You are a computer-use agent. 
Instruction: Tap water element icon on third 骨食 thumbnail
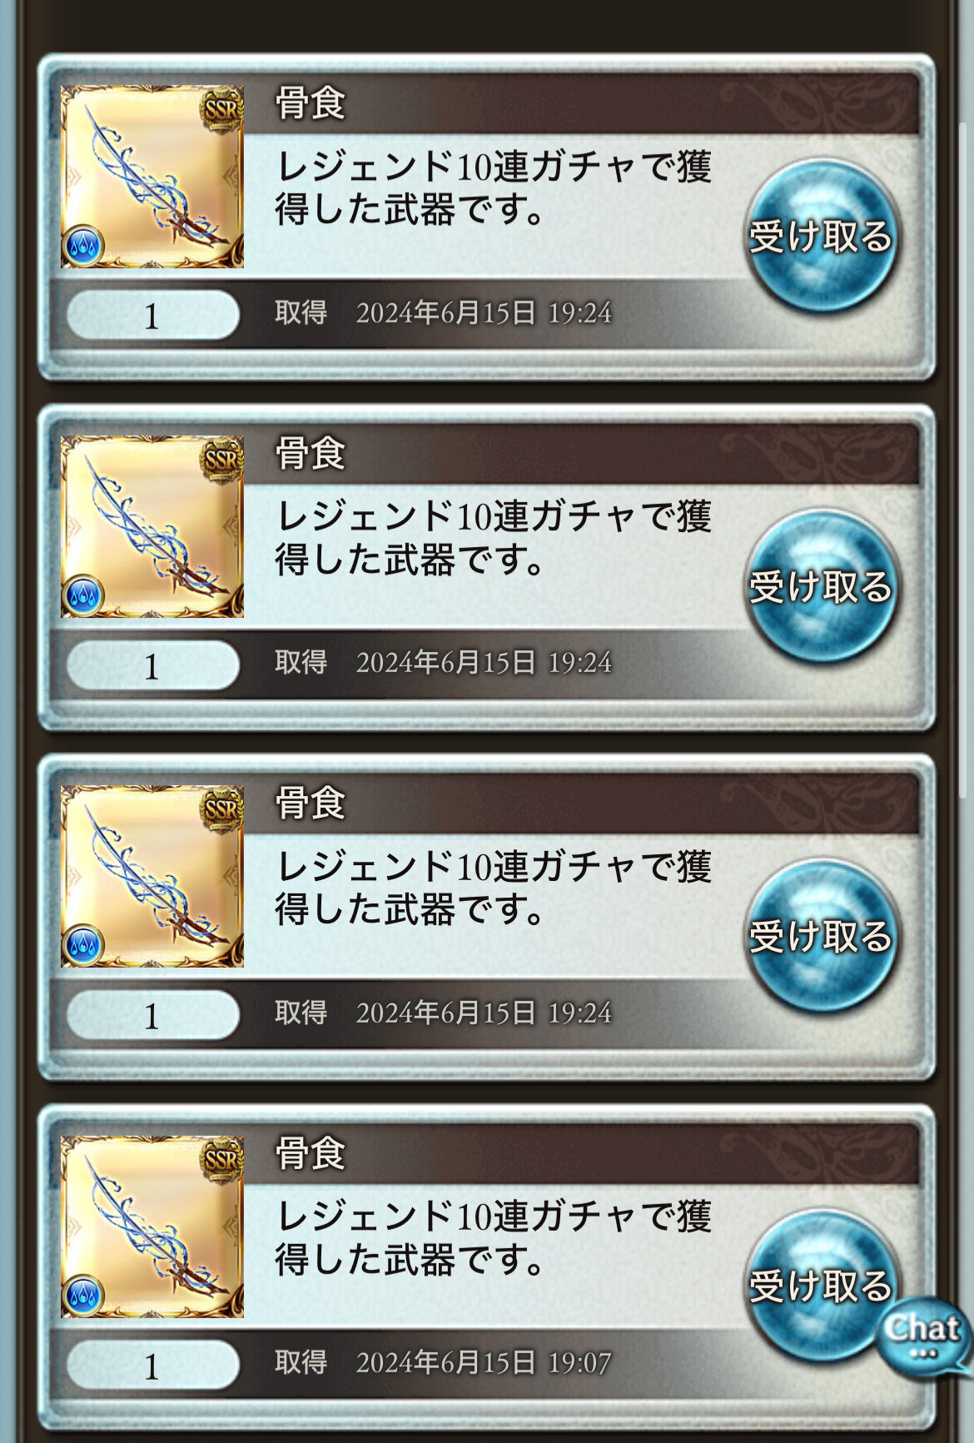82,945
